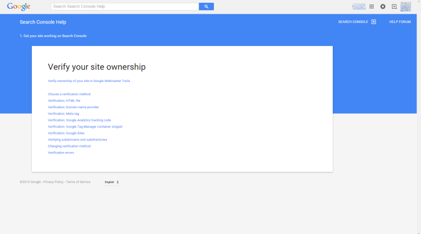
Task: Open Verification: Google Analytics tracking code
Action: [79, 120]
